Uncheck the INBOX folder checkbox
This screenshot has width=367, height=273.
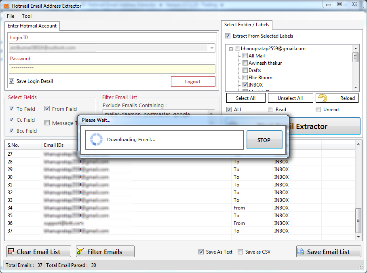coord(245,85)
